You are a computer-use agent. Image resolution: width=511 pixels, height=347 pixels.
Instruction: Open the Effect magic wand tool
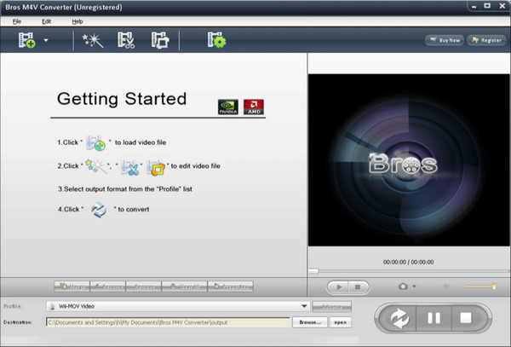click(93, 40)
